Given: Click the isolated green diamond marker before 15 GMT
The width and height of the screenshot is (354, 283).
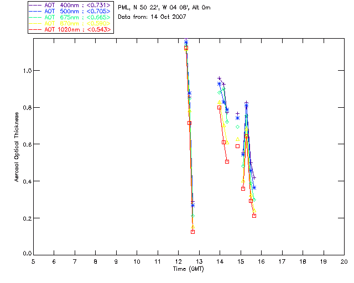Looking at the screenshot, I should 237,127.
